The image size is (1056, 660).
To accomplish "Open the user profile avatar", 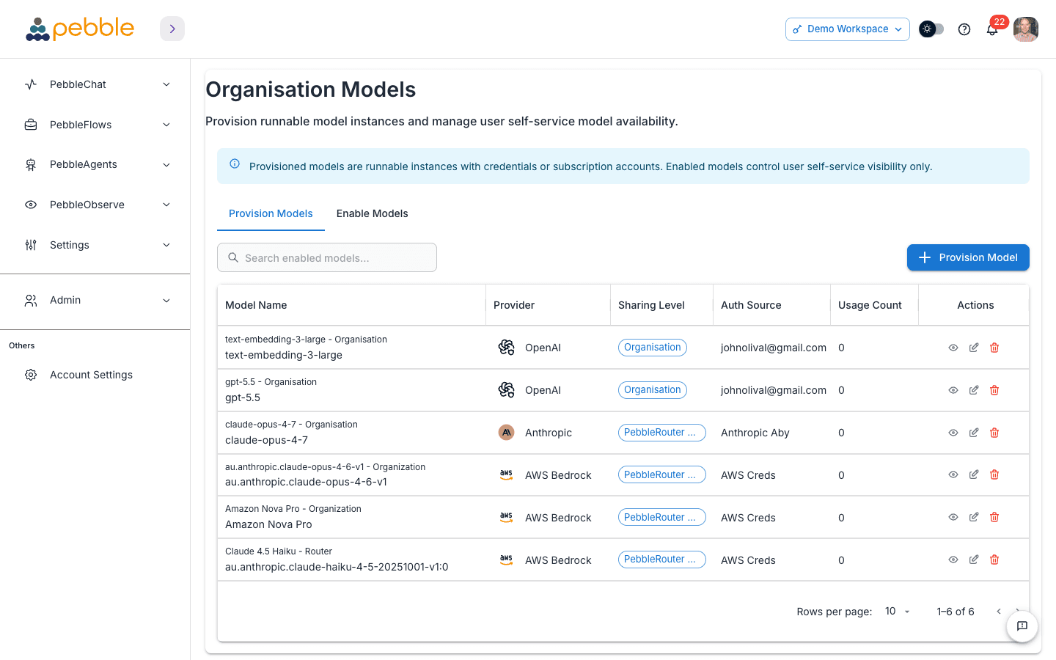I will pyautogui.click(x=1026, y=29).
